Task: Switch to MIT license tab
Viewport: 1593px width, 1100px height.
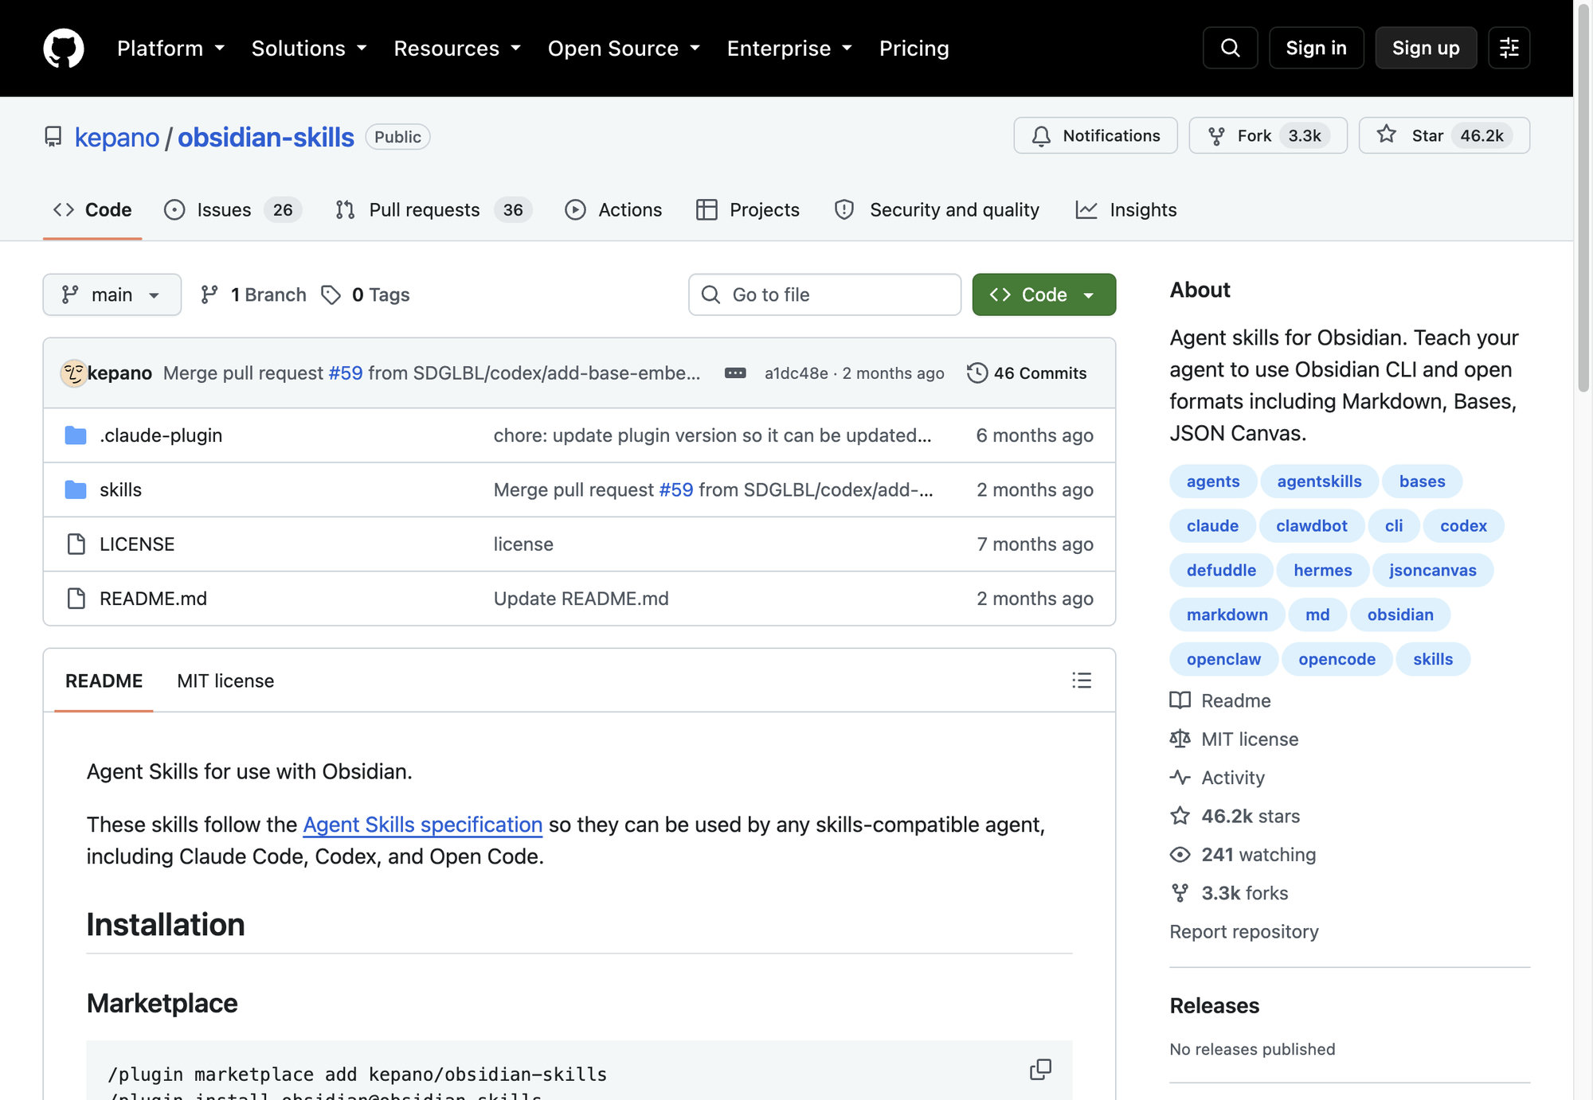Action: coord(225,681)
